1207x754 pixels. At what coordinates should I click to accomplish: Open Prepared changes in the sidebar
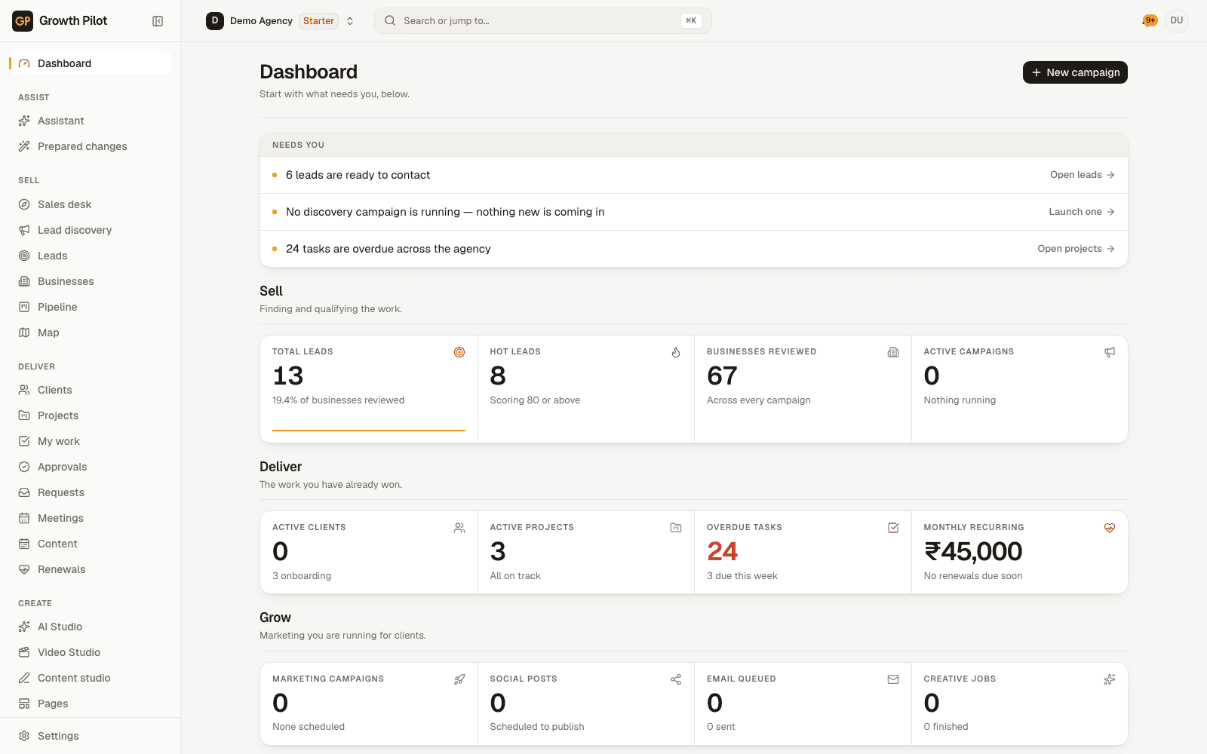click(90, 146)
